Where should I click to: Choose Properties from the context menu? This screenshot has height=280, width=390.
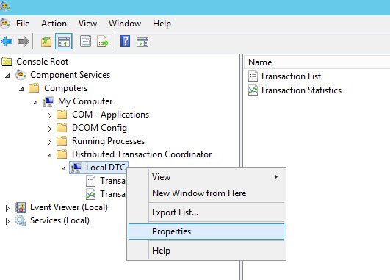tap(206, 231)
